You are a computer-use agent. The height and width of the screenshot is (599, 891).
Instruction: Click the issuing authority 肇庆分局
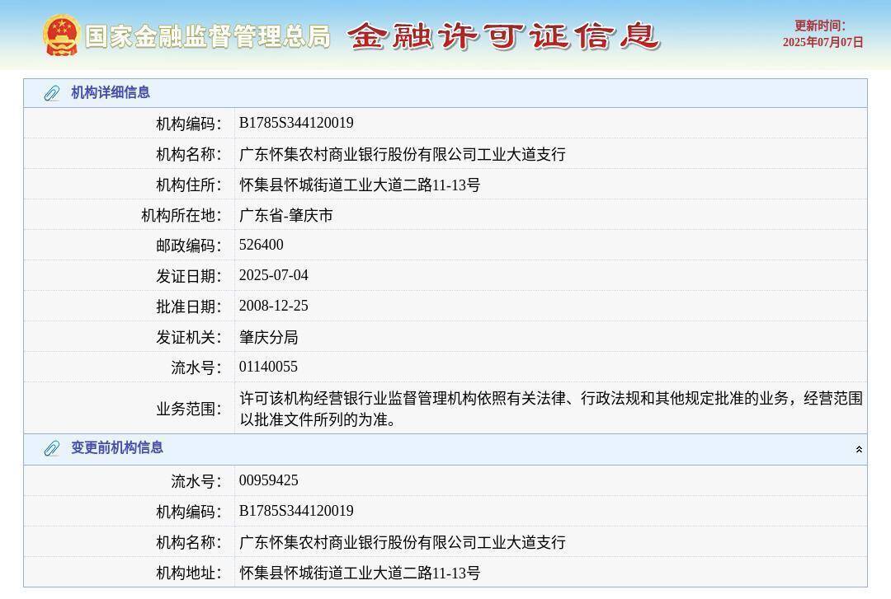coord(269,336)
